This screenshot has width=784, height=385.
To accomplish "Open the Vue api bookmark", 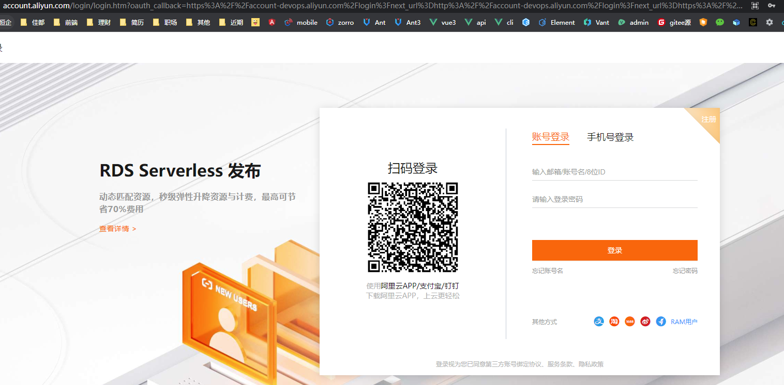I will [x=476, y=22].
